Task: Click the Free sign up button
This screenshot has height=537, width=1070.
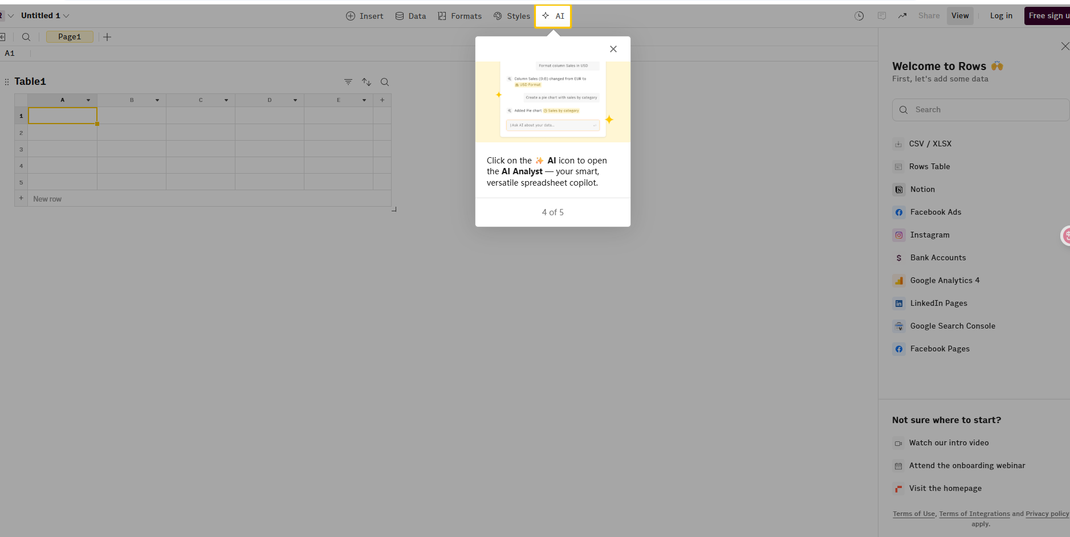Action: (1048, 16)
